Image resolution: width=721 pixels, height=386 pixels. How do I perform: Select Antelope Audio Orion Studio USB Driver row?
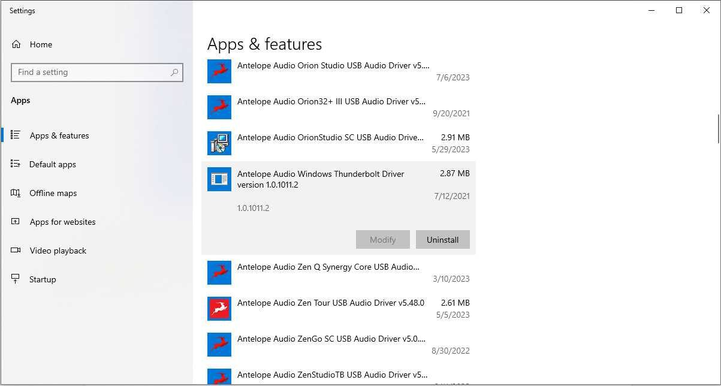pyautogui.click(x=339, y=71)
